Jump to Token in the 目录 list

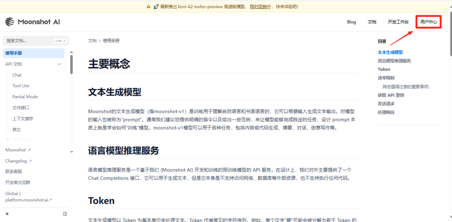384,69
